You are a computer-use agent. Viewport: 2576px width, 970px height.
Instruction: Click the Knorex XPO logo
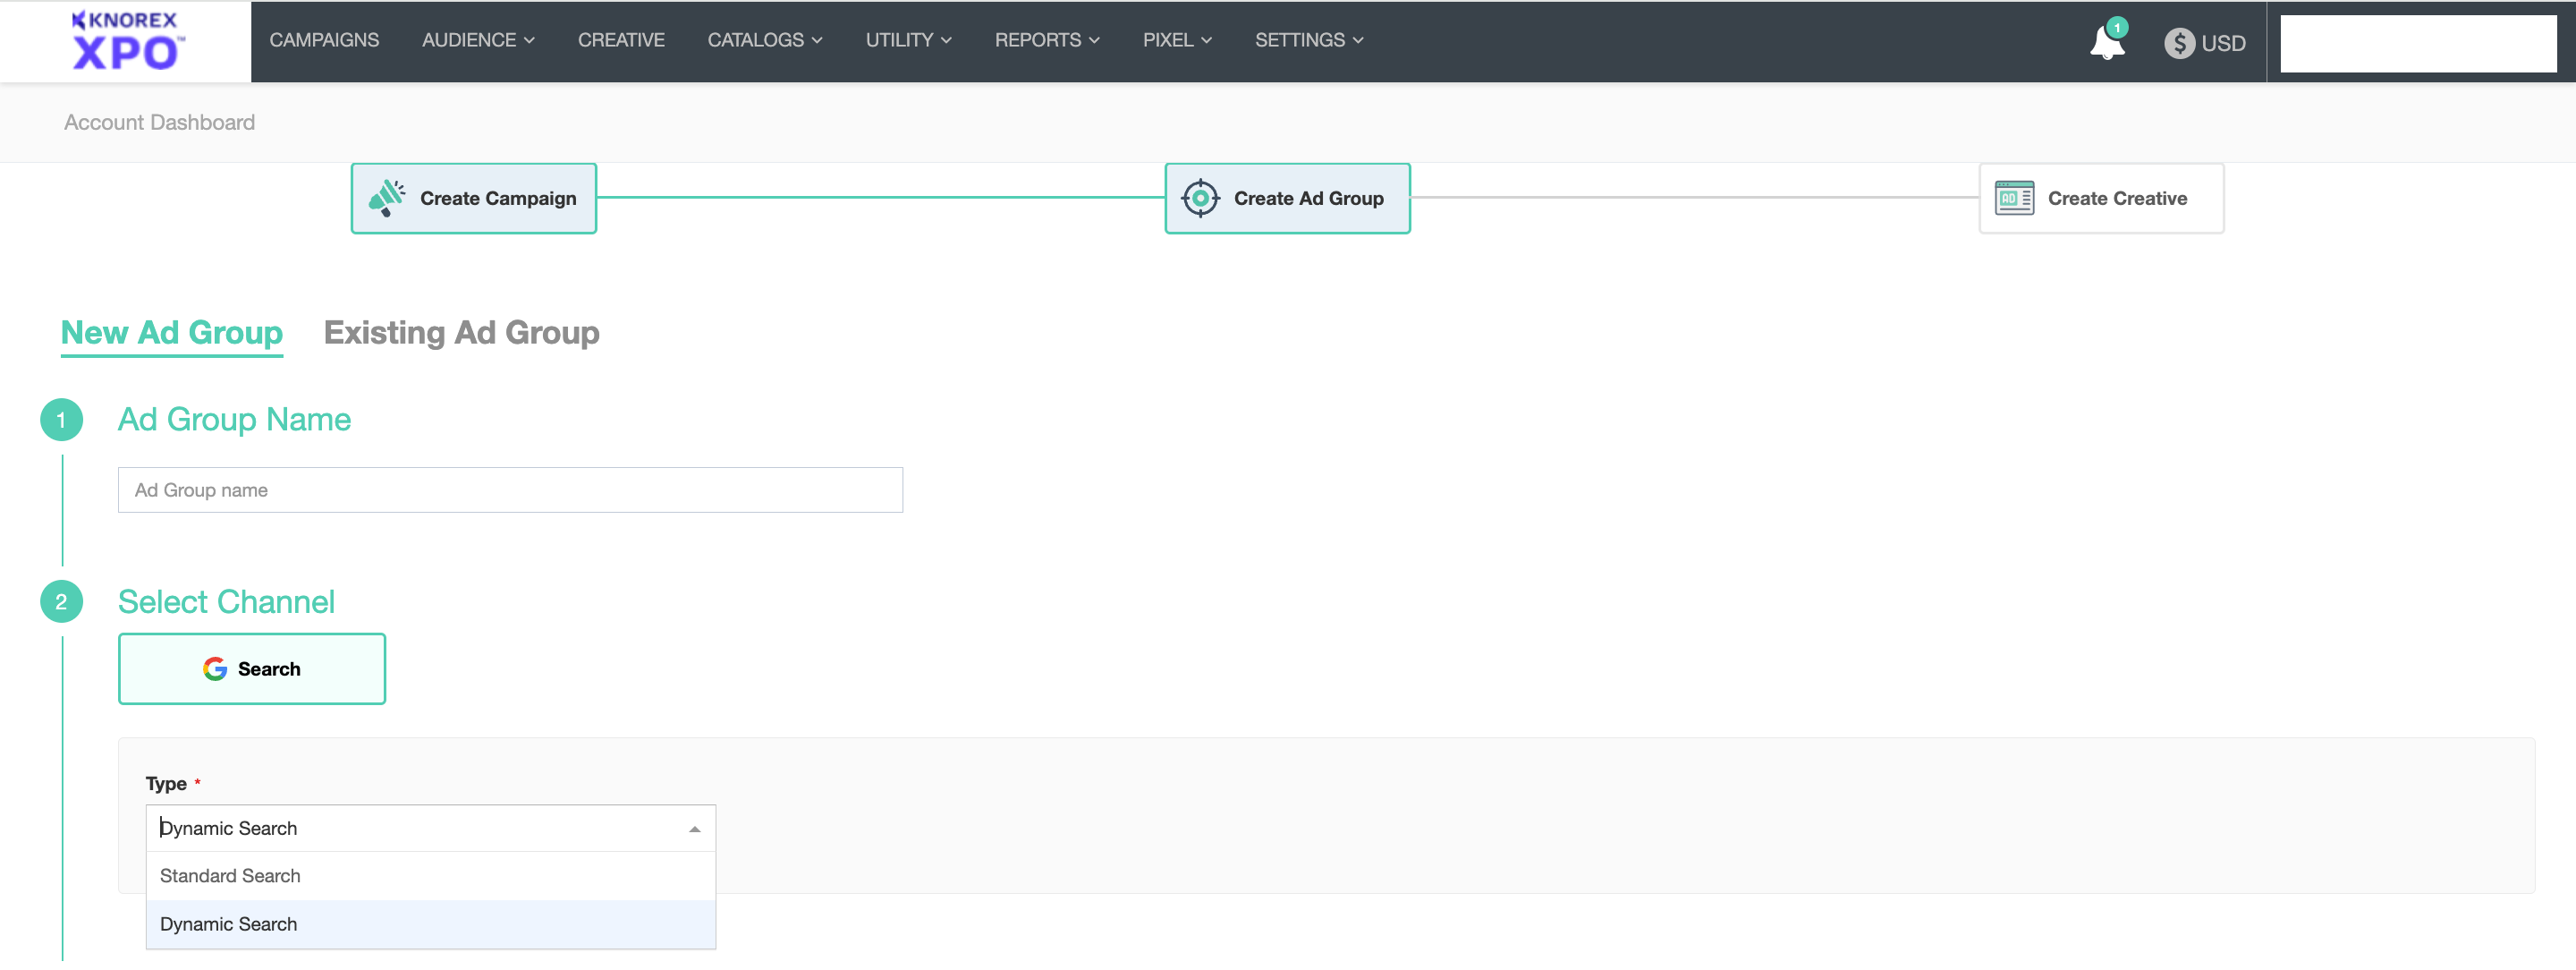pyautogui.click(x=126, y=41)
